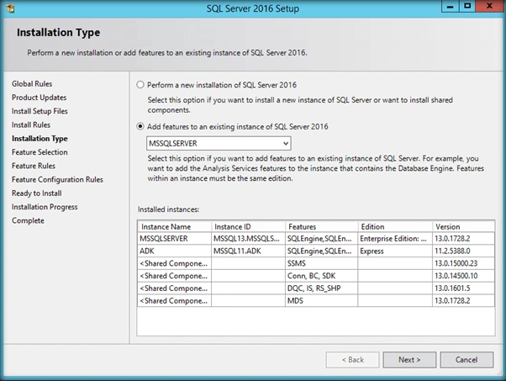This screenshot has height=381, width=506.
Task: Click the Features column header
Action: click(x=321, y=226)
